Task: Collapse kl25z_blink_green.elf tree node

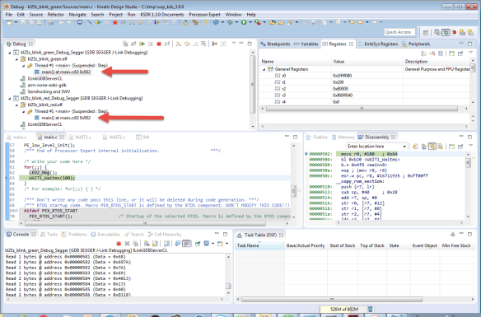Action: (x=16, y=59)
